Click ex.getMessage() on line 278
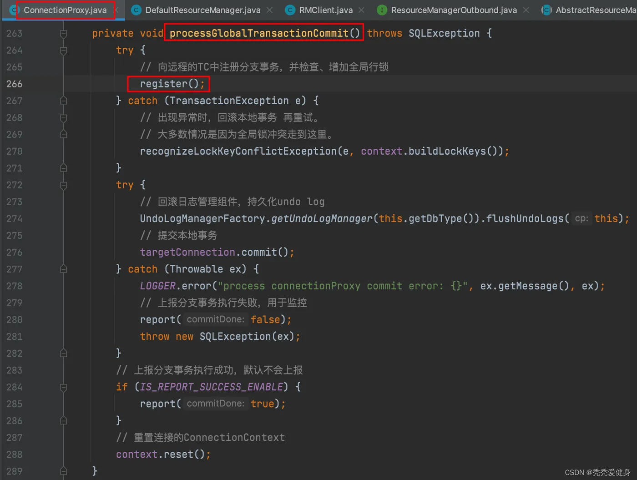 point(525,286)
